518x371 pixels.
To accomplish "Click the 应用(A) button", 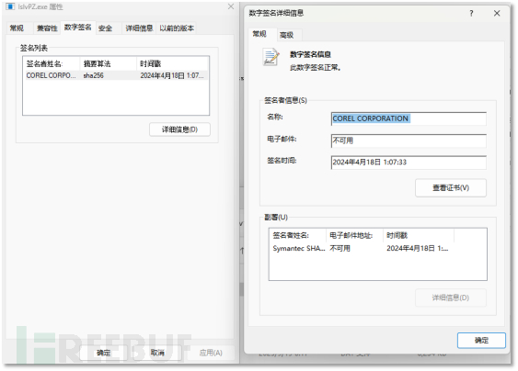I will point(211,353).
